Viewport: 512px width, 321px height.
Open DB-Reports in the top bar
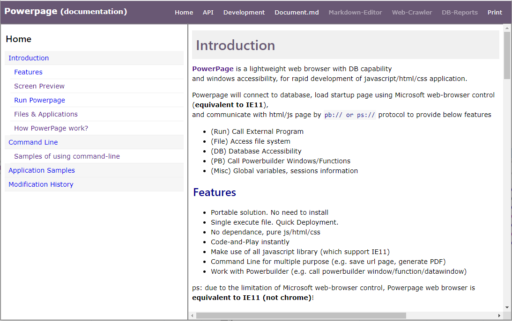(x=460, y=12)
